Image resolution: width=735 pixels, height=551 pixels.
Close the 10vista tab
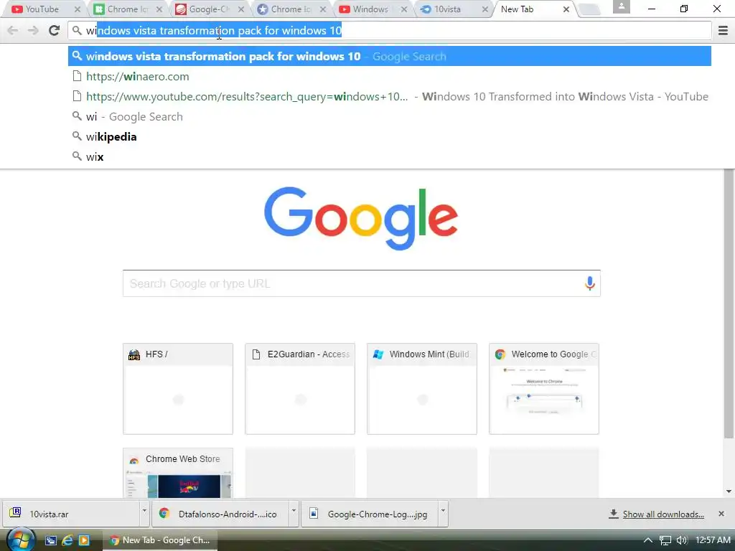click(x=484, y=9)
